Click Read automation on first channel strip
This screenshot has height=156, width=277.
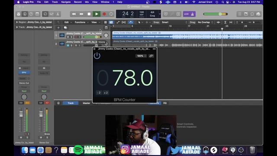(x=24, y=91)
